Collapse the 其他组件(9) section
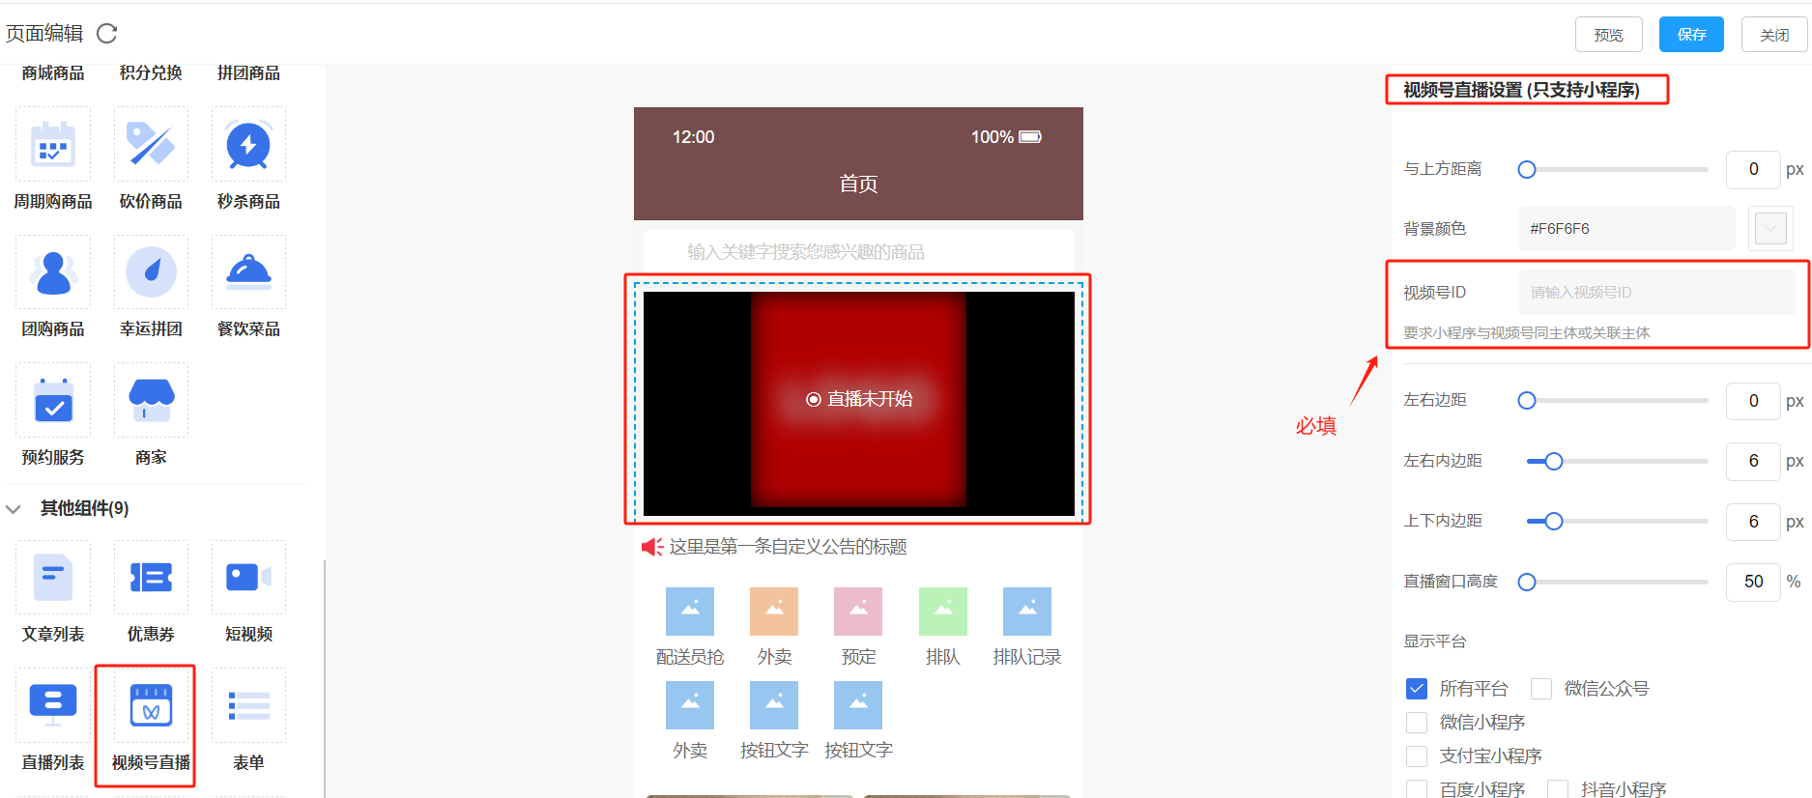 click(14, 509)
